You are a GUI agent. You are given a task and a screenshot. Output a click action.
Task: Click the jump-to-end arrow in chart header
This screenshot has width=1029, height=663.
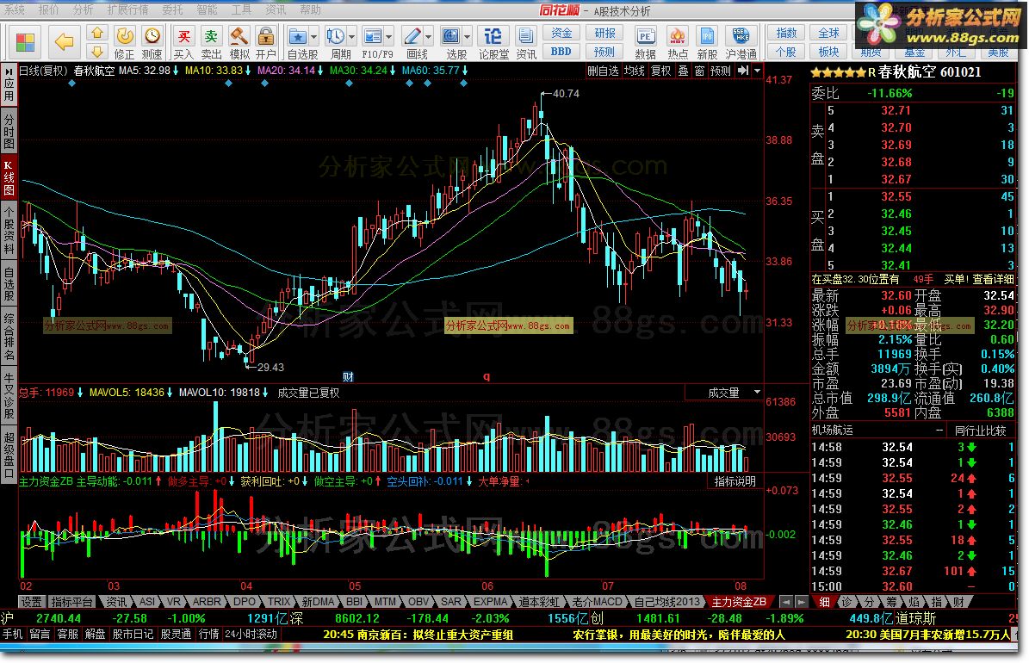(743, 71)
